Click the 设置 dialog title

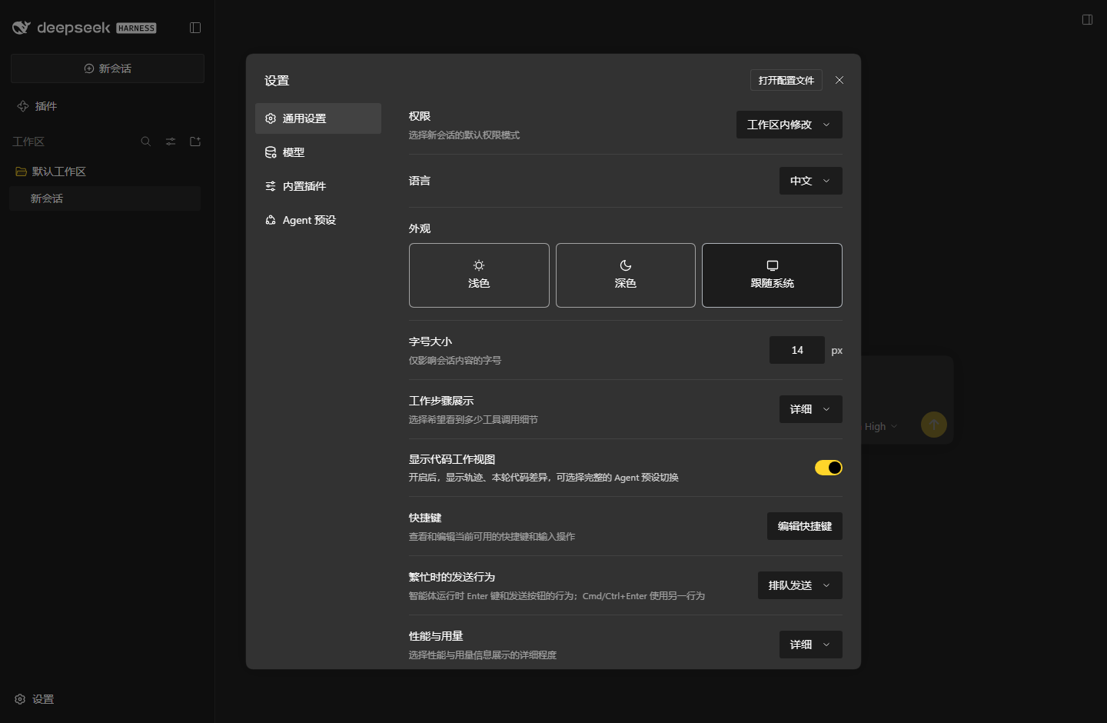pyautogui.click(x=277, y=81)
